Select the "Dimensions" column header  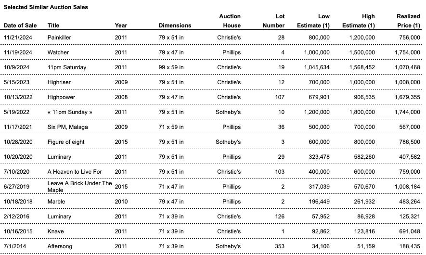pos(175,25)
